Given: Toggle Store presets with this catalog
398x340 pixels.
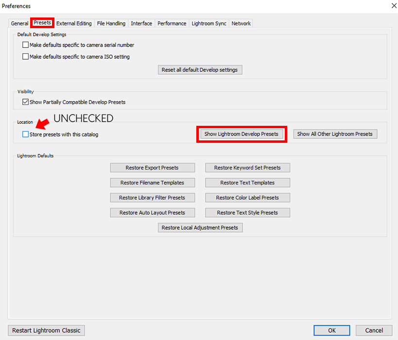Looking at the screenshot, I should pos(26,135).
